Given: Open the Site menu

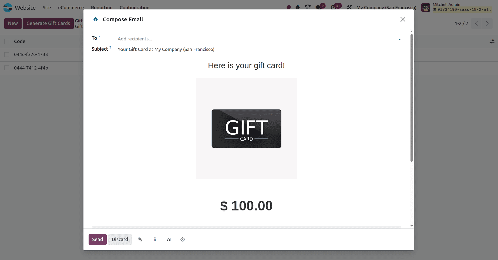Looking at the screenshot, I should point(47,8).
